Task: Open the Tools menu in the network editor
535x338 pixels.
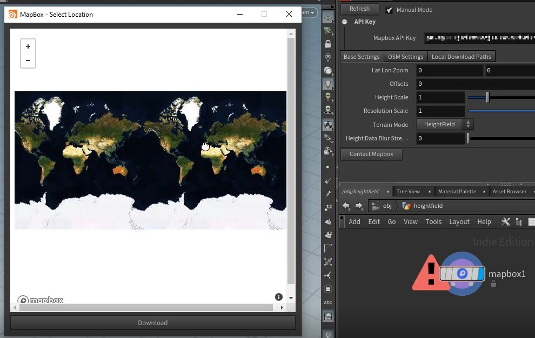Action: click(x=433, y=221)
